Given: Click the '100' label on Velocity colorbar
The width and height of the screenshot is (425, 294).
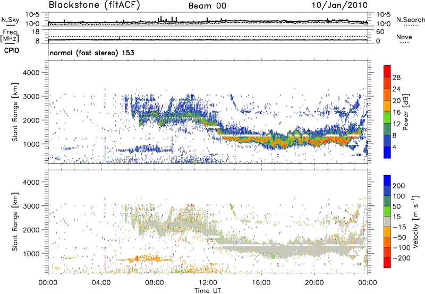Looking at the screenshot, I should coord(399,196).
